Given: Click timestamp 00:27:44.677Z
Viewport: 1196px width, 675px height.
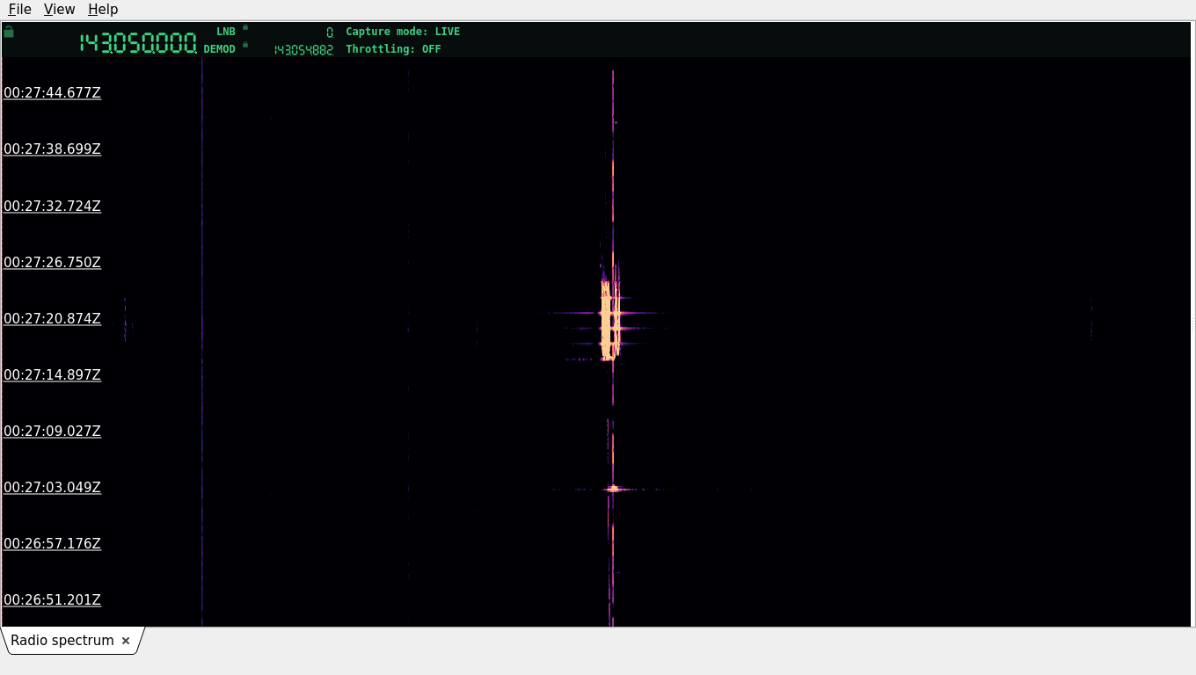Looking at the screenshot, I should pos(53,93).
